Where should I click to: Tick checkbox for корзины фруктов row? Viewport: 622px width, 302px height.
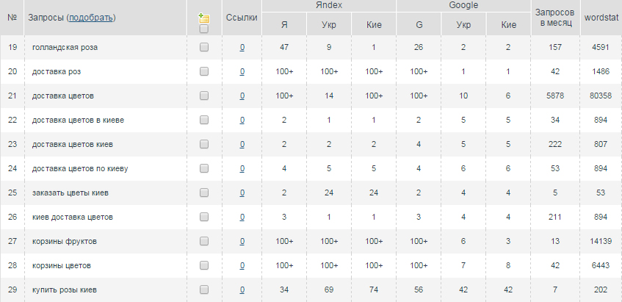[204, 241]
